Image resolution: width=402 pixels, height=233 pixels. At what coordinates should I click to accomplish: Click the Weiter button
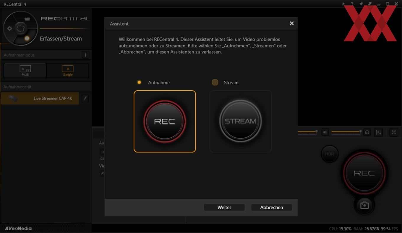(224, 207)
